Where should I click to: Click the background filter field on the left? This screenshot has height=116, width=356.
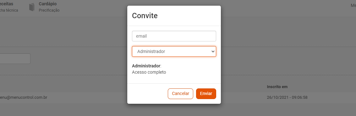pos(15,59)
